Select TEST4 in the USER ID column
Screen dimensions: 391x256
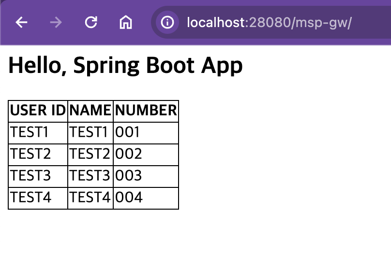(38, 198)
